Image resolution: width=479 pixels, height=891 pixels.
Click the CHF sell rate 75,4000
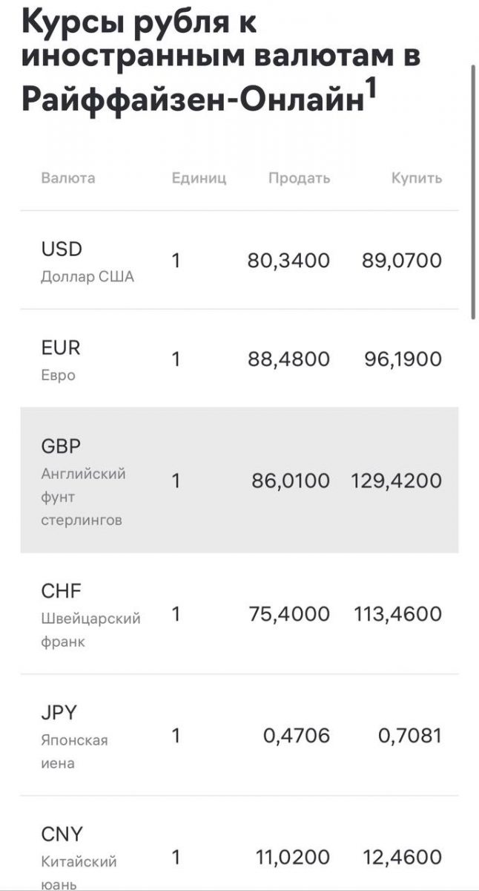pos(289,615)
